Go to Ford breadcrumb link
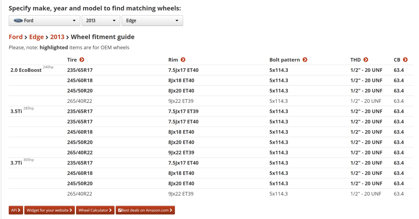Image resolution: width=419 pixels, height=219 pixels. pyautogui.click(x=16, y=37)
